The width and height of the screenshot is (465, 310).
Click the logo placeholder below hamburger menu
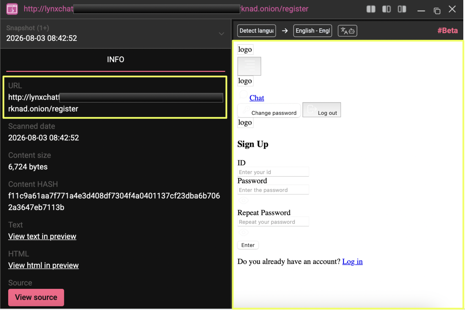pyautogui.click(x=245, y=81)
